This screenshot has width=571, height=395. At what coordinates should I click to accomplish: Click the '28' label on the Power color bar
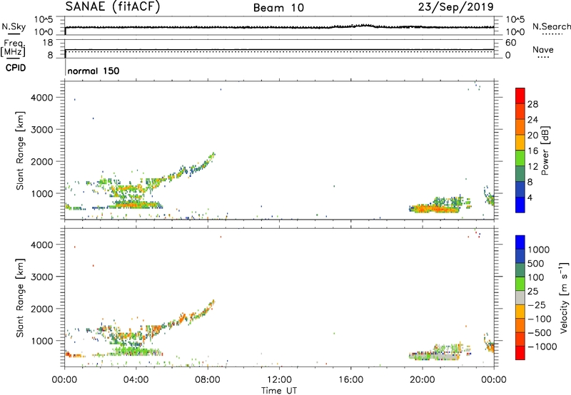532,104
